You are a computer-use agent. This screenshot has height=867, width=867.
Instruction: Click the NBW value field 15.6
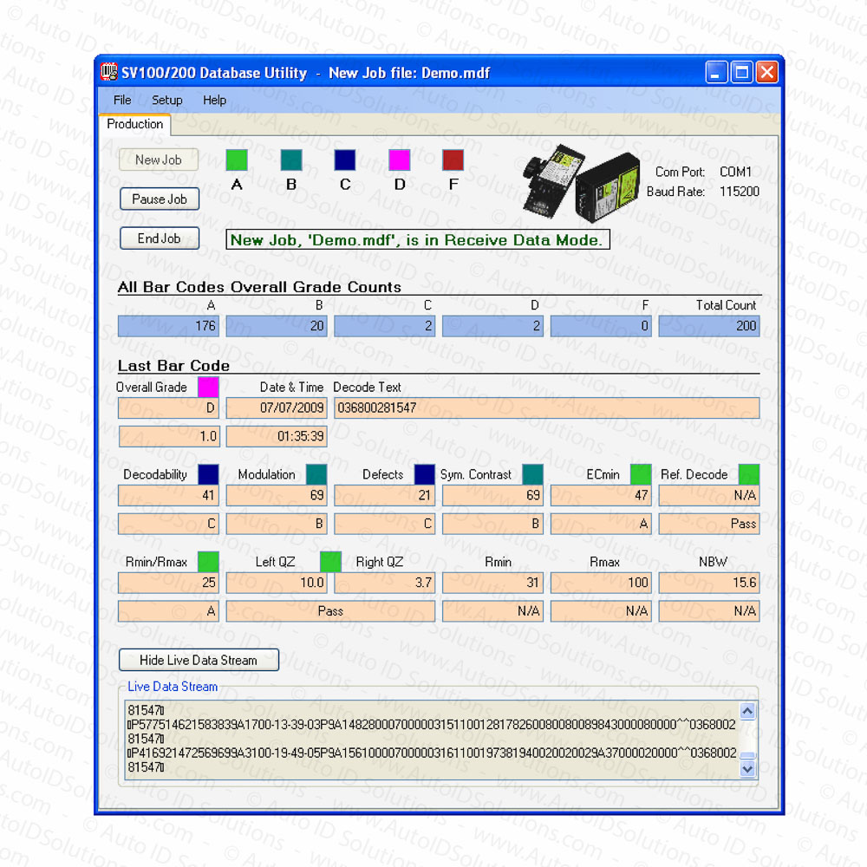tap(709, 583)
